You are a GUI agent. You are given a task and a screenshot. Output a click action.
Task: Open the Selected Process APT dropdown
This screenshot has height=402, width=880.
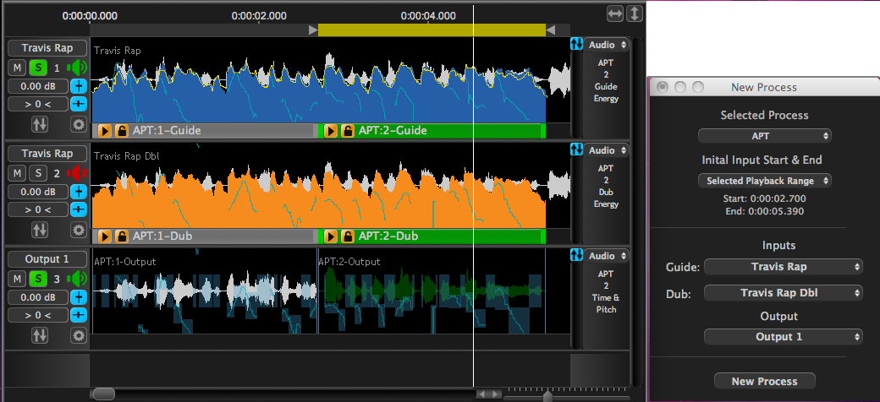click(x=764, y=136)
